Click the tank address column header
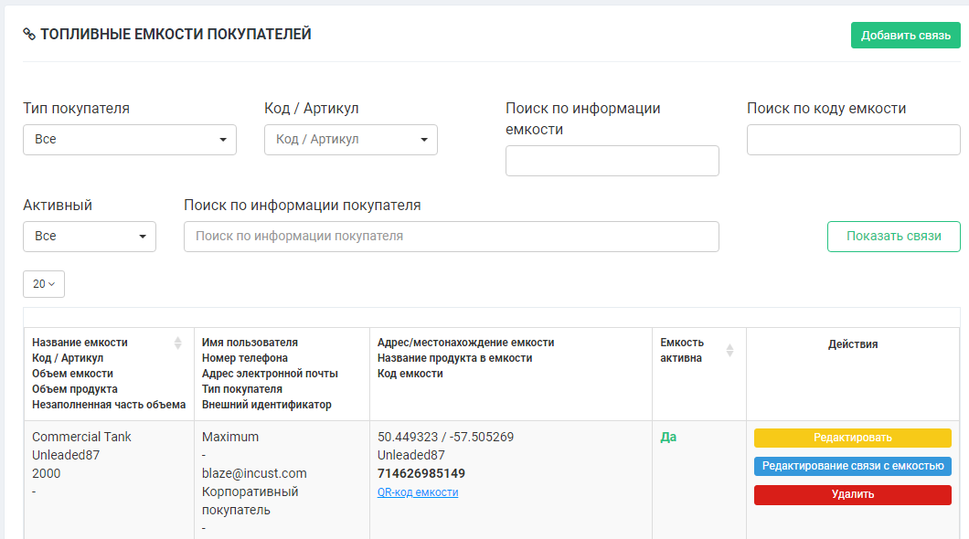 tap(465, 343)
